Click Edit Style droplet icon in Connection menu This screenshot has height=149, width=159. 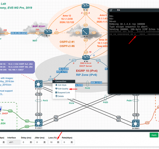56,85
